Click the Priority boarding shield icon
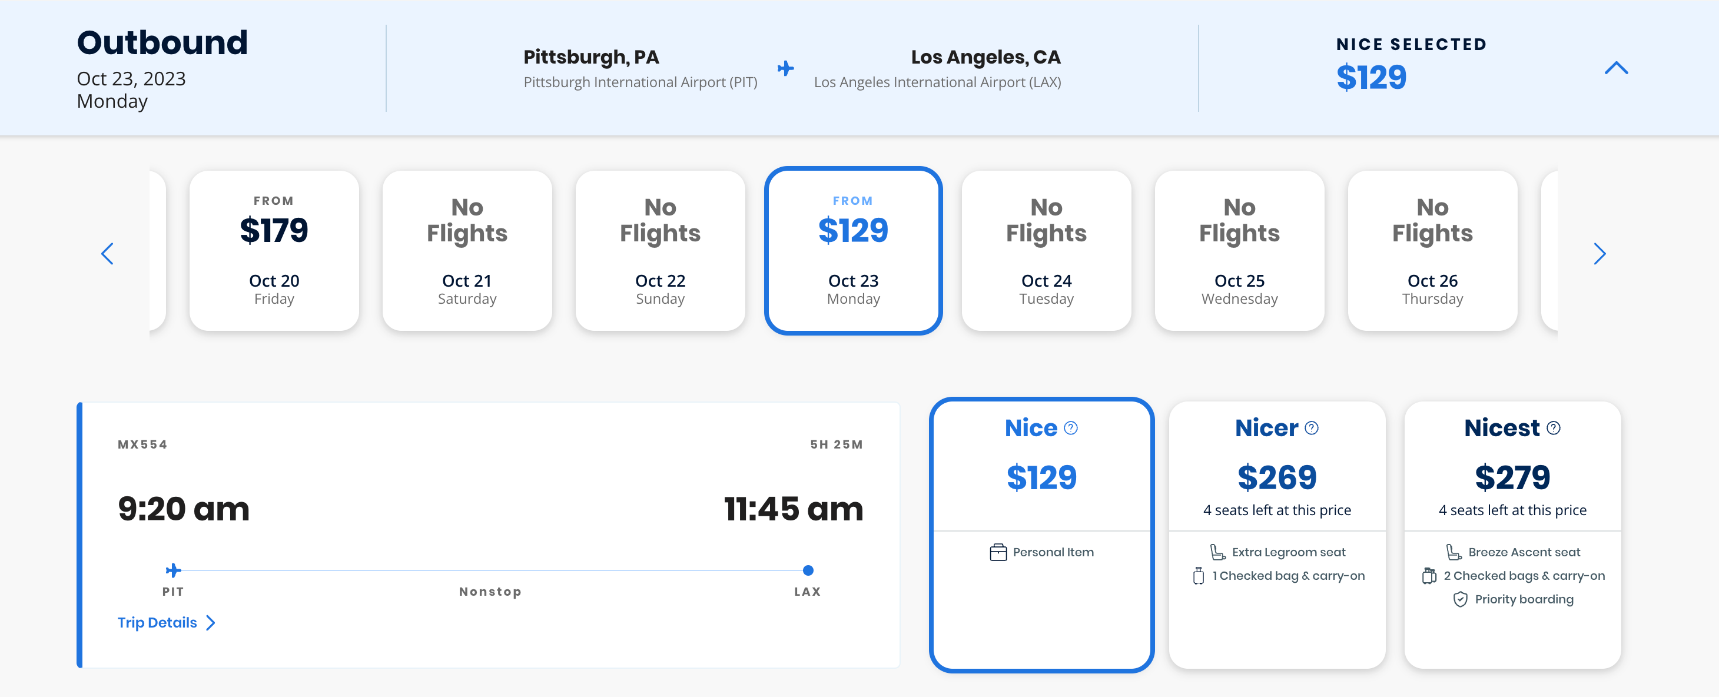Image resolution: width=1719 pixels, height=697 pixels. click(x=1460, y=600)
